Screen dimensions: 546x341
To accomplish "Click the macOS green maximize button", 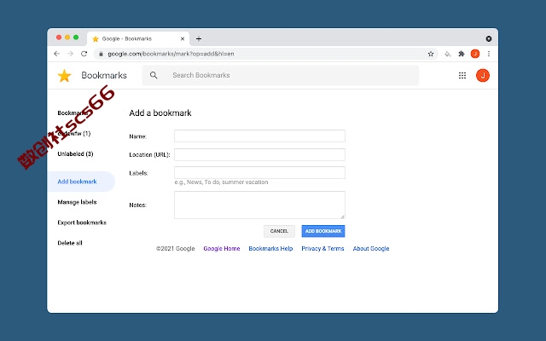I will tap(76, 38).
